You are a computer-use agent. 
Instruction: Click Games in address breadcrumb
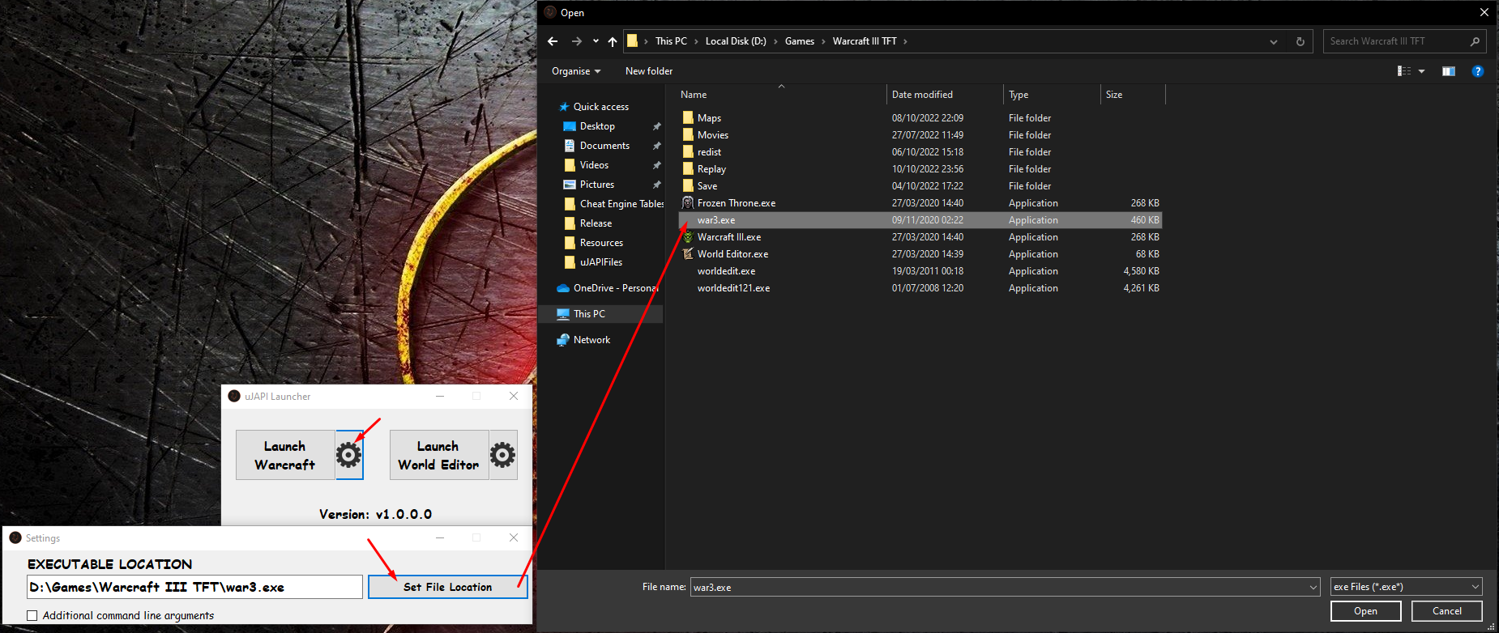(x=800, y=41)
